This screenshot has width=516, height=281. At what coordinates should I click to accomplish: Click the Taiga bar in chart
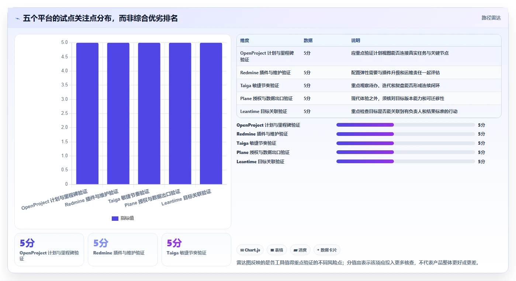pos(149,113)
